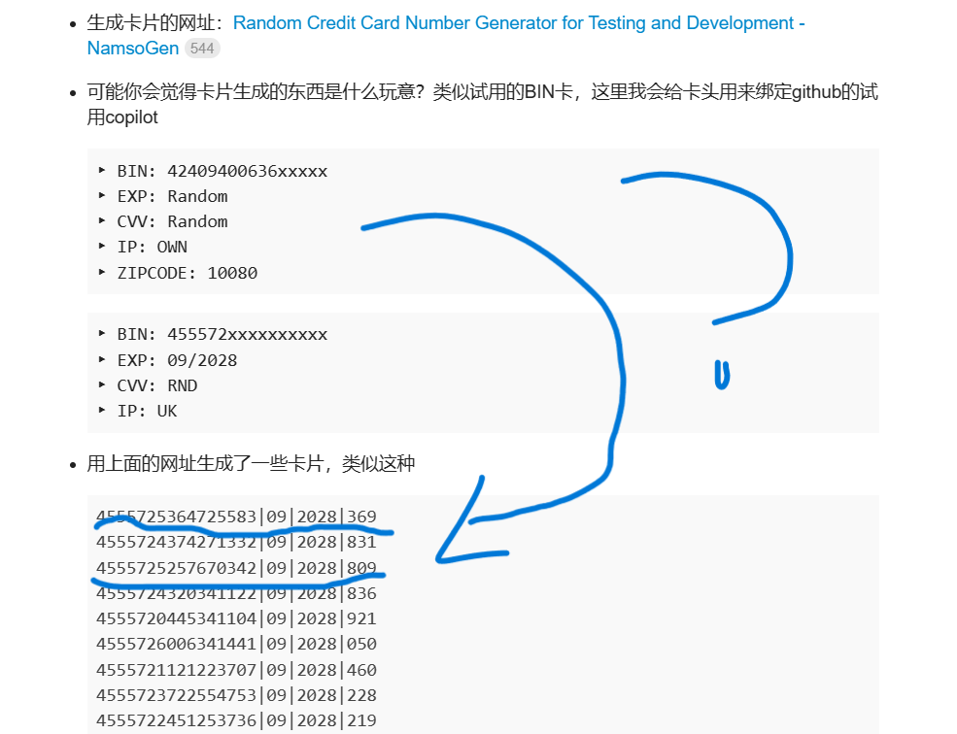Click the first underlined line ending 369
957x734 pixels.
(x=236, y=517)
